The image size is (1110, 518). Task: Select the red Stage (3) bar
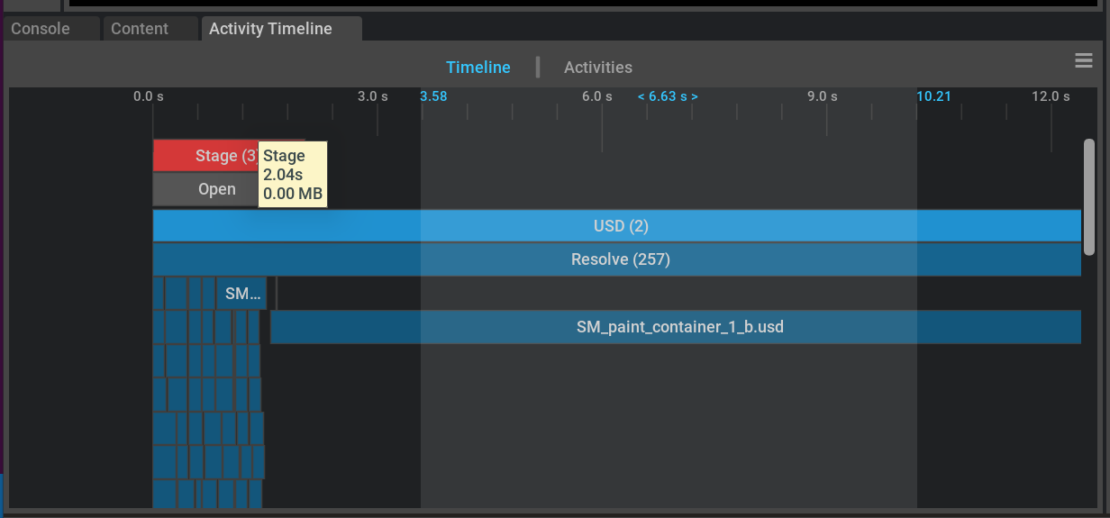[x=205, y=156]
